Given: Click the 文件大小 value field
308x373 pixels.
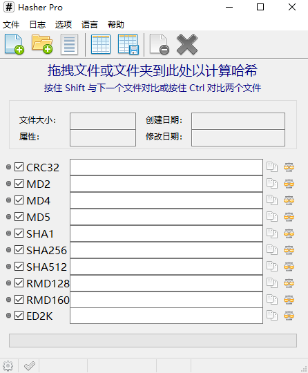Looking at the screenshot, I should click(103, 121).
